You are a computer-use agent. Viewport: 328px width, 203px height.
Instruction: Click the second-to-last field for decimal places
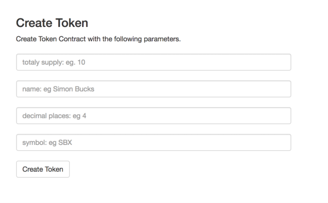[x=154, y=116]
